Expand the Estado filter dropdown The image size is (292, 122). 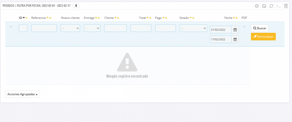pos(193,28)
